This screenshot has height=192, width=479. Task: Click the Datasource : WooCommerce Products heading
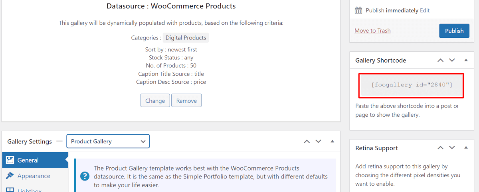171,6
